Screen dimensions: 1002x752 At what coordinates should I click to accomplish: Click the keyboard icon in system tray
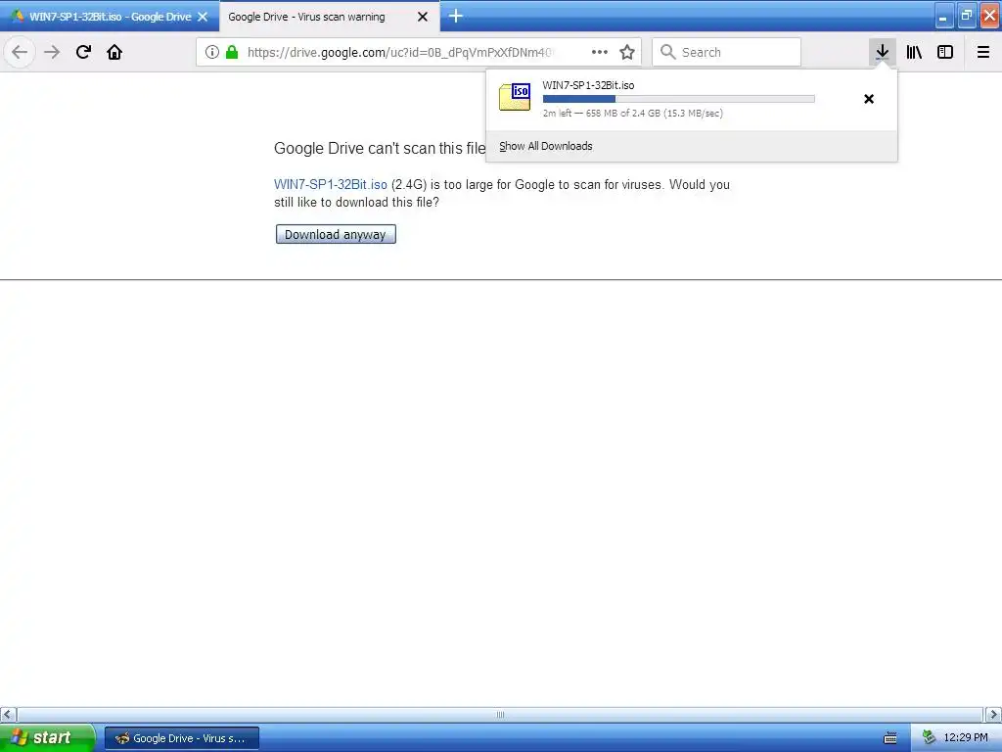click(x=890, y=738)
